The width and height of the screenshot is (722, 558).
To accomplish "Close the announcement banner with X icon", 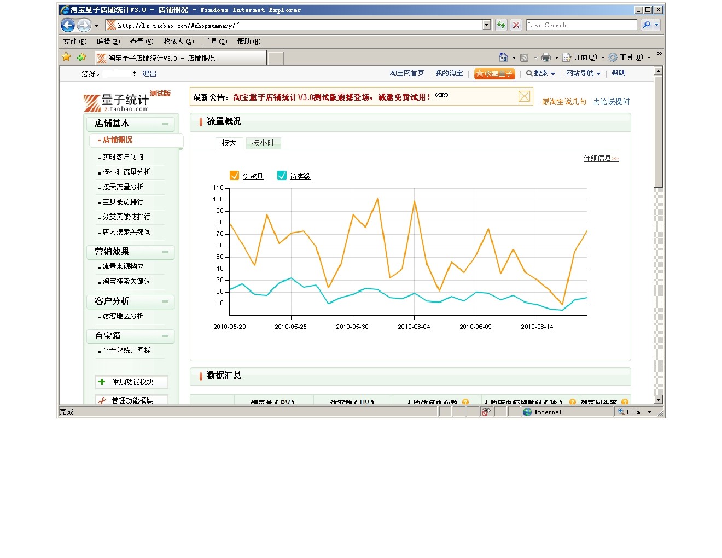I will coord(524,97).
